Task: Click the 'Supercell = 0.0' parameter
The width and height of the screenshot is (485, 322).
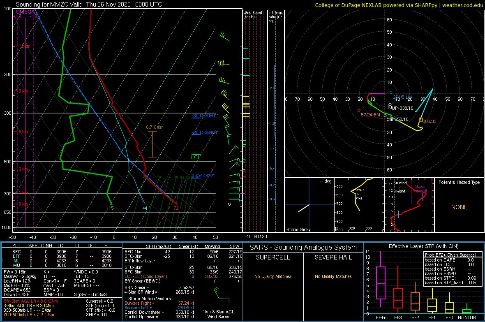Action: pos(99,301)
